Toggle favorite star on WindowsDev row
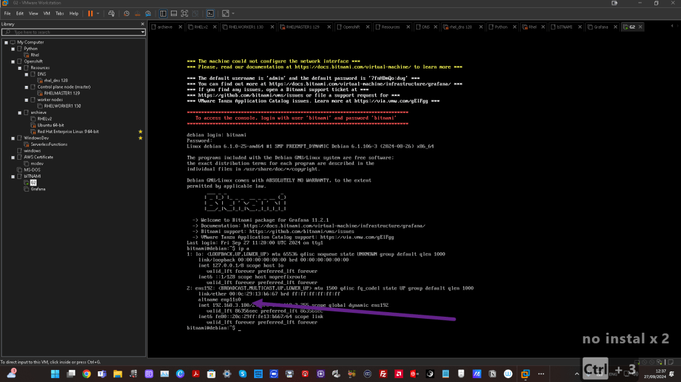 click(140, 138)
